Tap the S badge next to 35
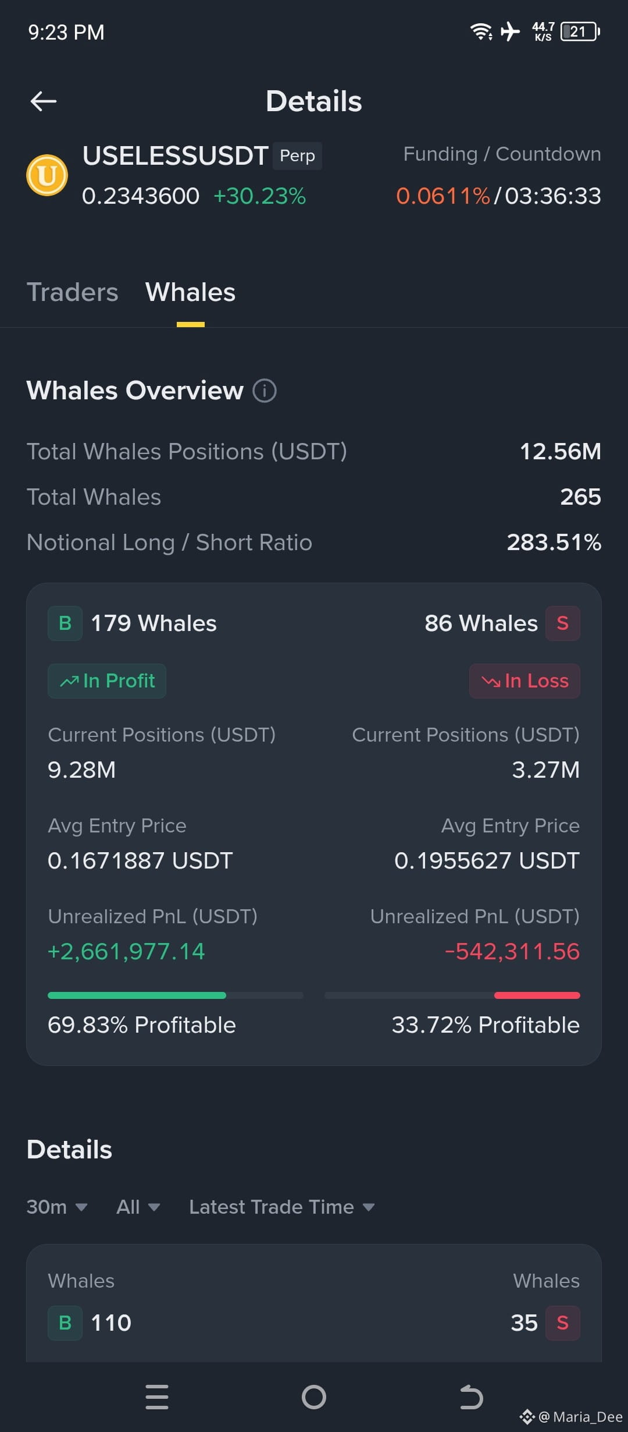Viewport: 628px width, 1432px height. tap(563, 1323)
